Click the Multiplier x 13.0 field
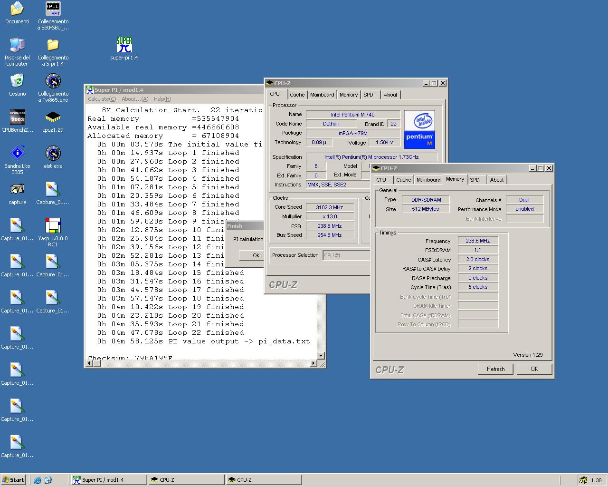 pyautogui.click(x=330, y=216)
